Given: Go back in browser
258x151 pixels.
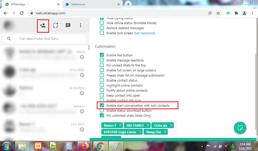Looking at the screenshot, I should (5, 13).
